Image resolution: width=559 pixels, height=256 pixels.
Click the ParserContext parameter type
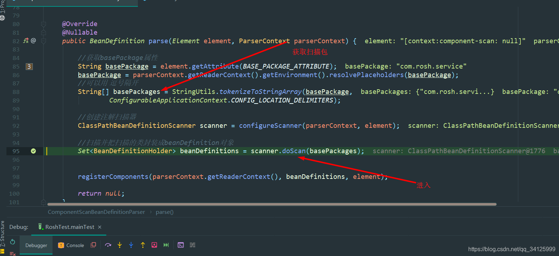tap(264, 41)
